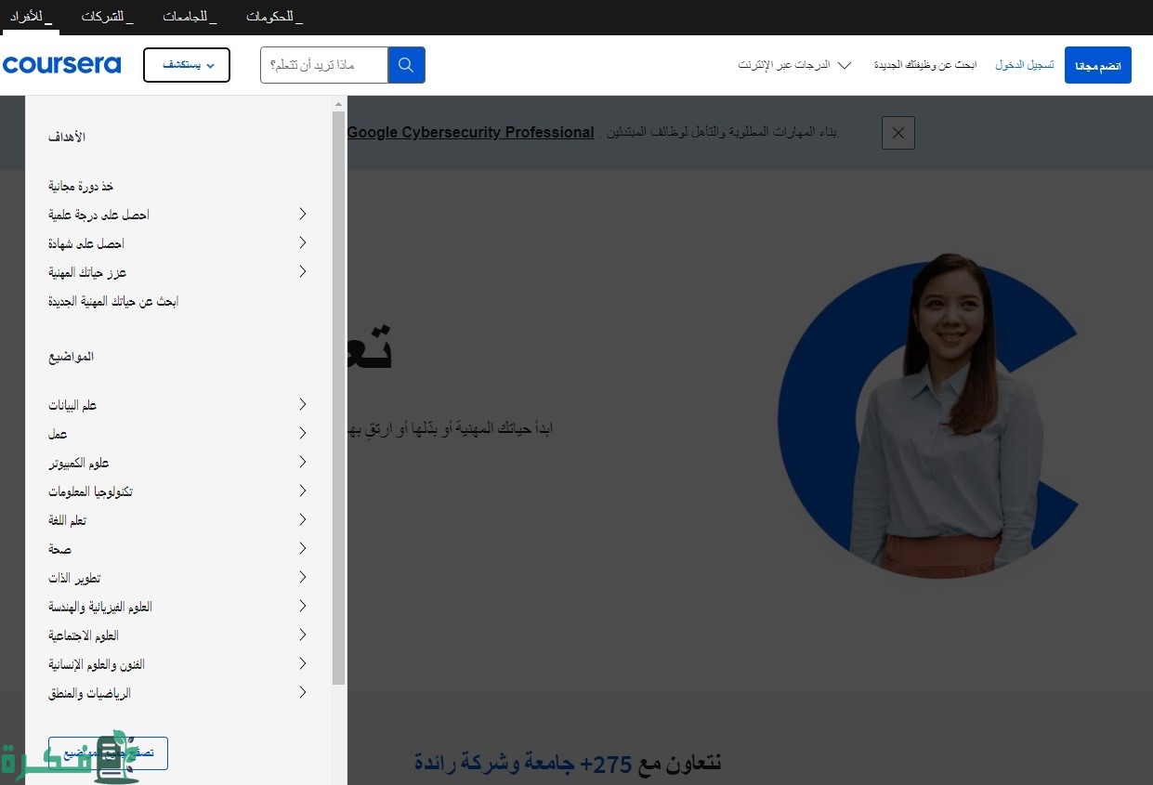Expand the علوم الكمبيوتر submenu arrow

click(302, 462)
